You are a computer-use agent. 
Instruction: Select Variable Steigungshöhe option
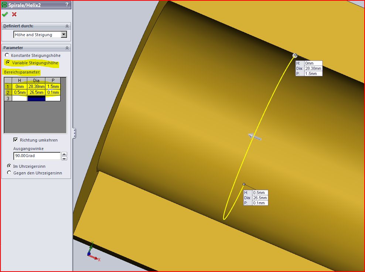8,63
